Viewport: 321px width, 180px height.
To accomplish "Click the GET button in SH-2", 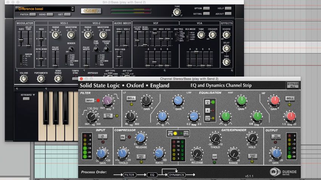I will 67,14.
